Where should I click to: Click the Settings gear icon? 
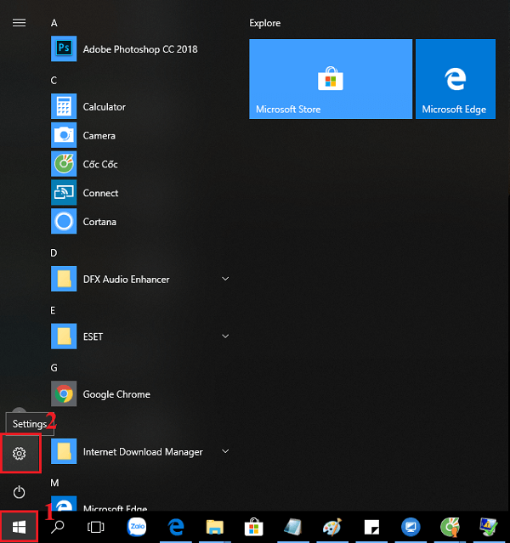point(19,454)
